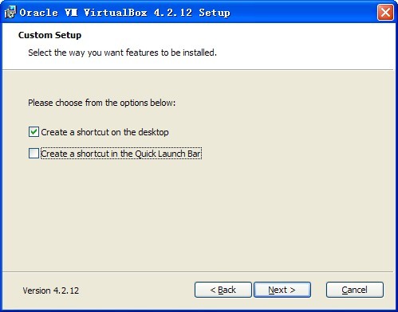
Task: Click the 'Create a shortcut on the desktop' label
Action: pyautogui.click(x=104, y=132)
